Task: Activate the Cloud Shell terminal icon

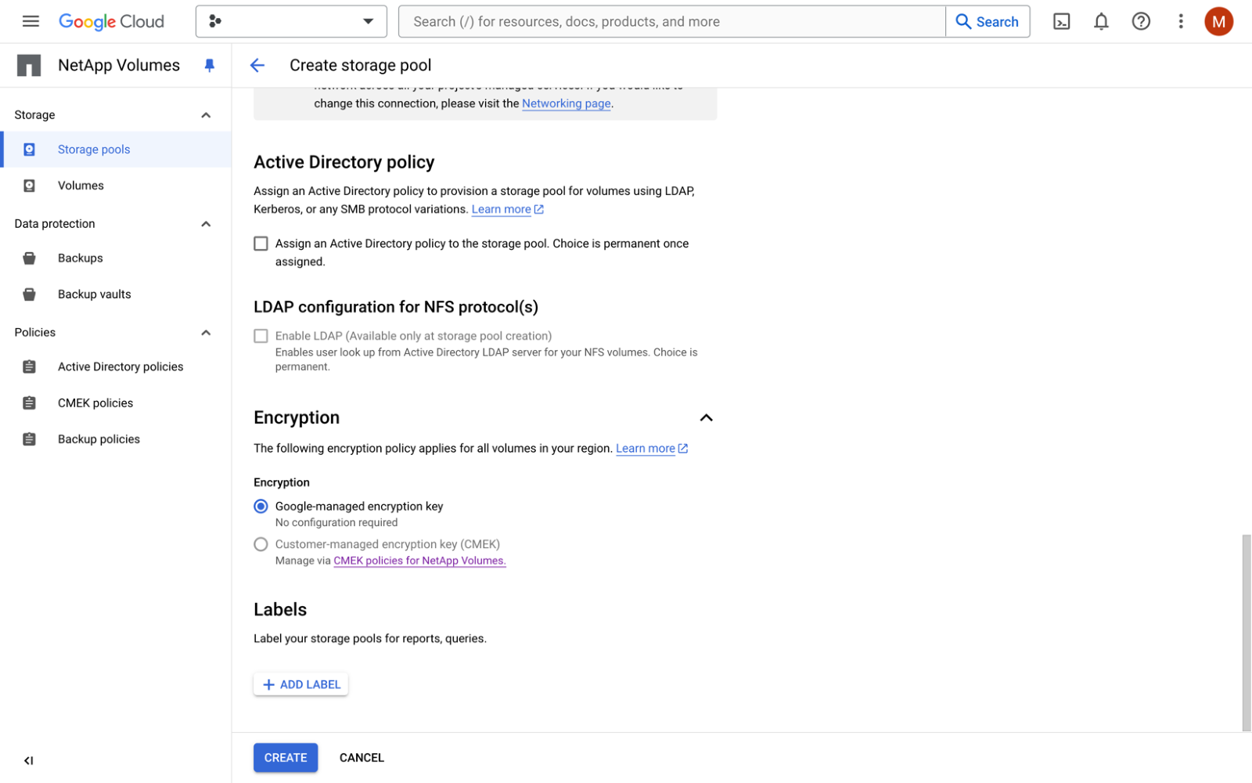Action: click(1061, 21)
